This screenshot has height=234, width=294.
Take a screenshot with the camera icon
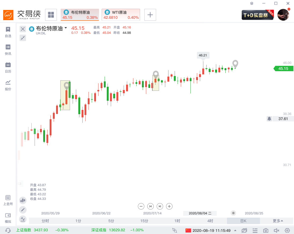tap(266, 231)
